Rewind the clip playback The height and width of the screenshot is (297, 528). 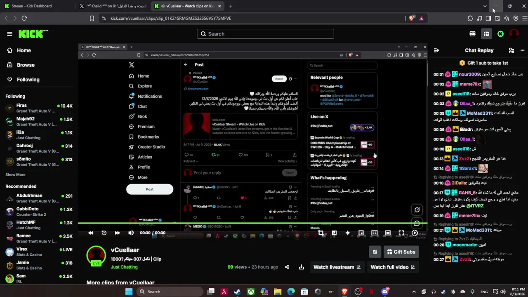pyautogui.click(x=91, y=233)
